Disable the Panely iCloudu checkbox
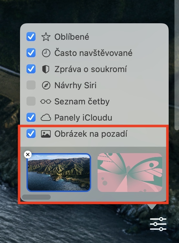This screenshot has width=179, height=243. tap(31, 117)
